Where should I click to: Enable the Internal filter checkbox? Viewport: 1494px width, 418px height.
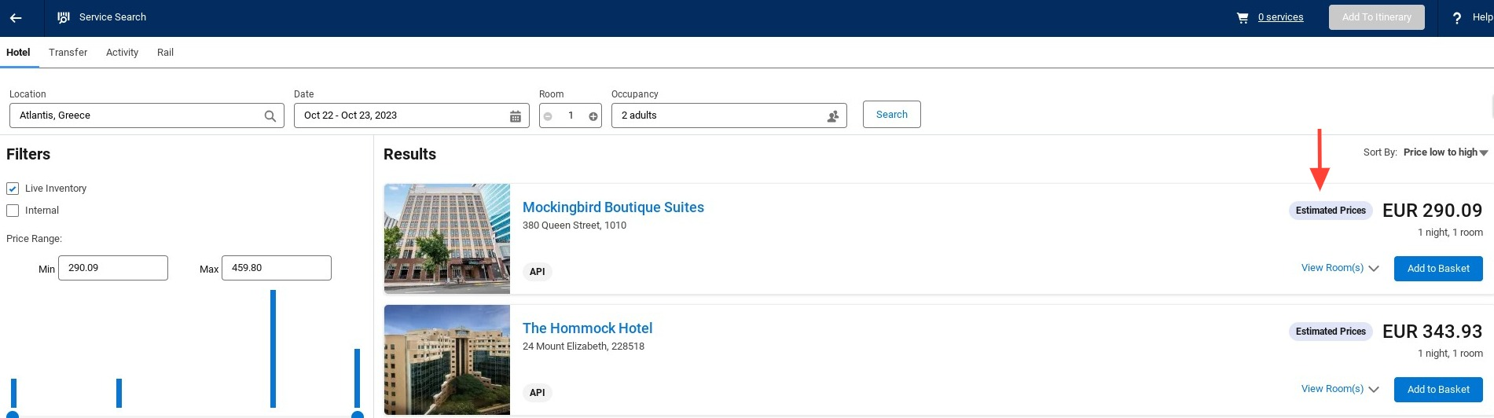click(x=13, y=211)
